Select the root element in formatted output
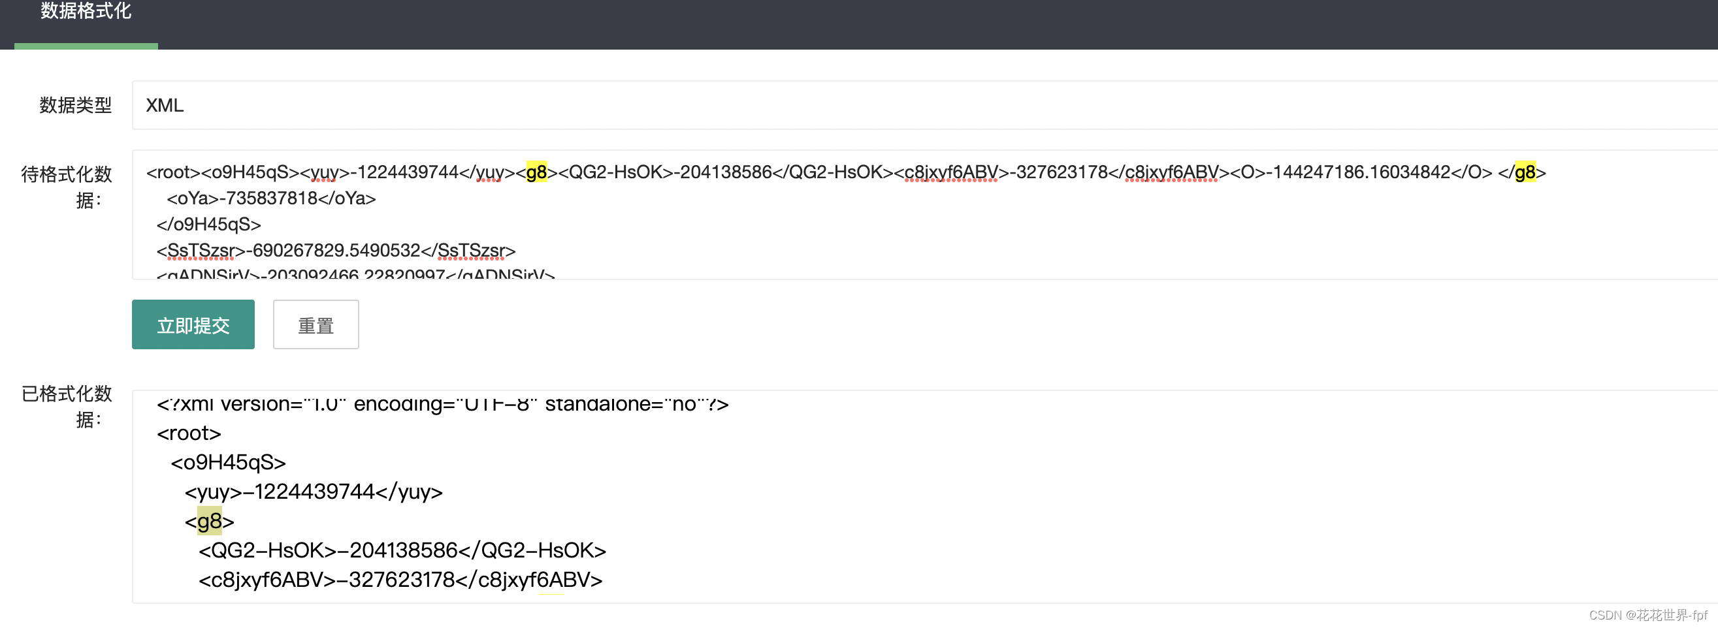1718x628 pixels. pos(189,433)
